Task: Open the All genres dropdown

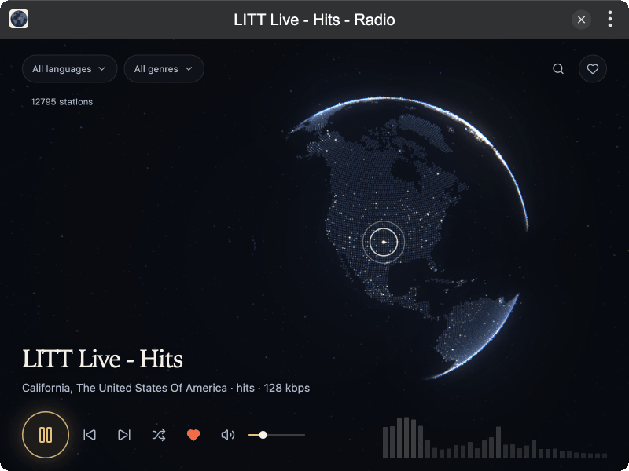Action: tap(164, 69)
